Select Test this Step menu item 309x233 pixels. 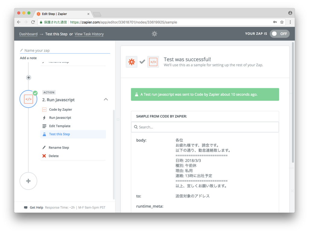pyautogui.click(x=73, y=134)
